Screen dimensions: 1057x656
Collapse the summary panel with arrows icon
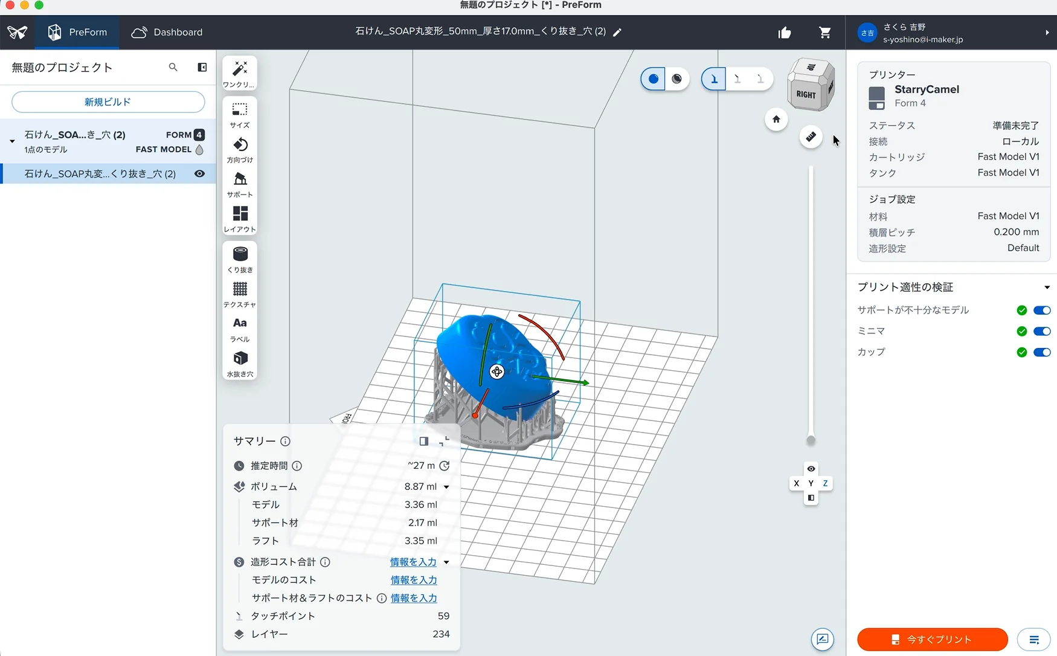tap(445, 442)
